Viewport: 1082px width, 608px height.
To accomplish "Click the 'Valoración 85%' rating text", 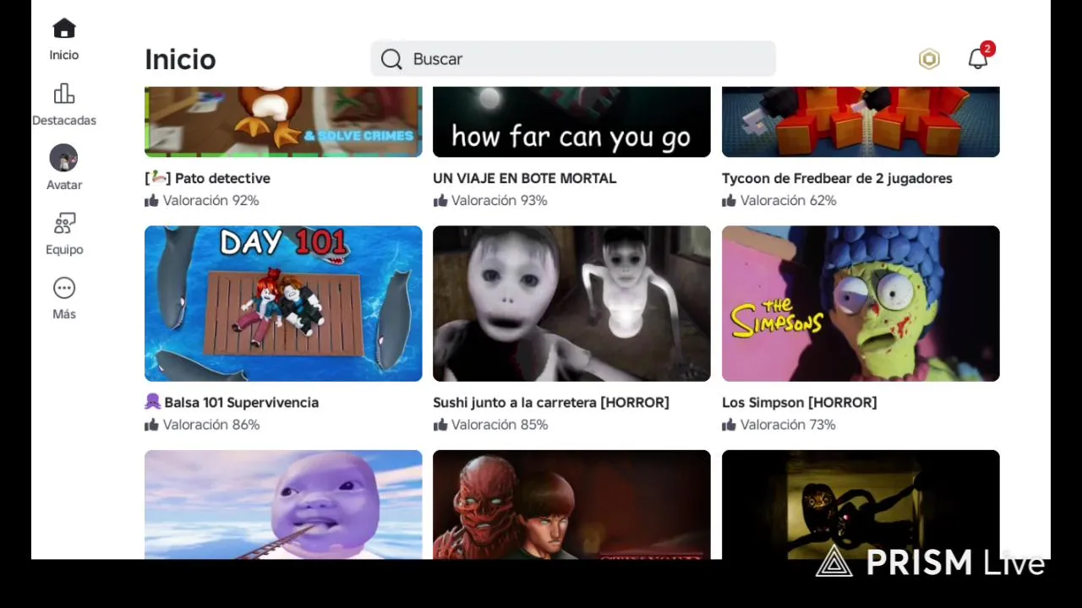I will pyautogui.click(x=500, y=425).
